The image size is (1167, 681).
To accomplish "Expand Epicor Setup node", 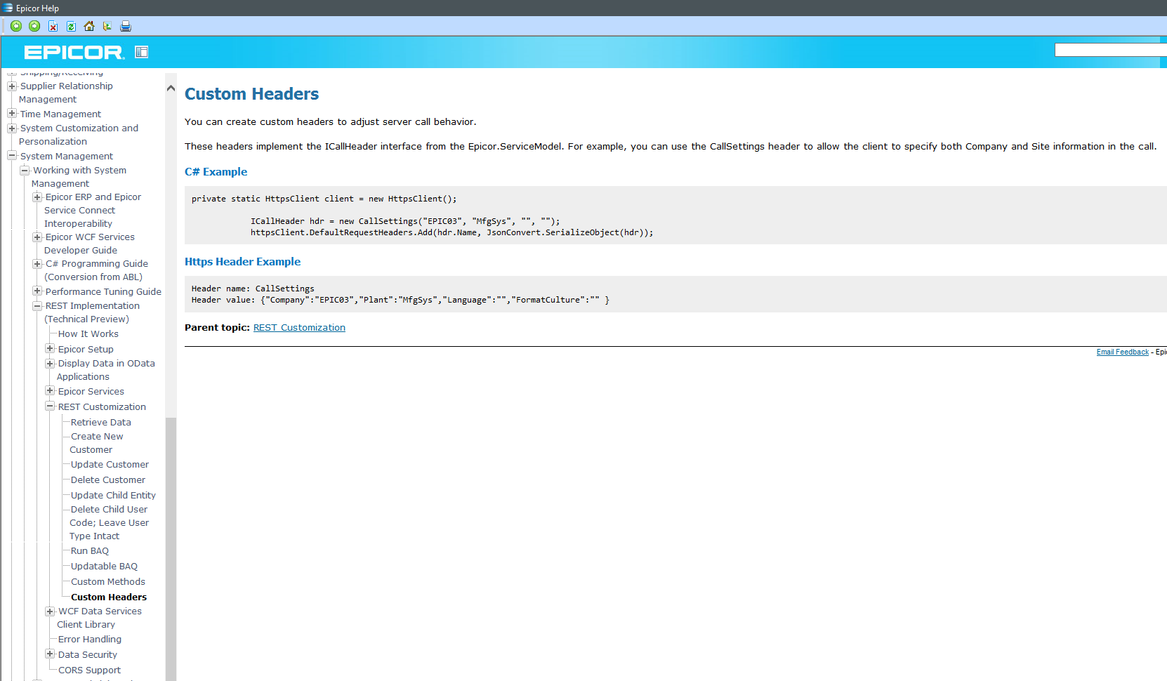I will (50, 348).
